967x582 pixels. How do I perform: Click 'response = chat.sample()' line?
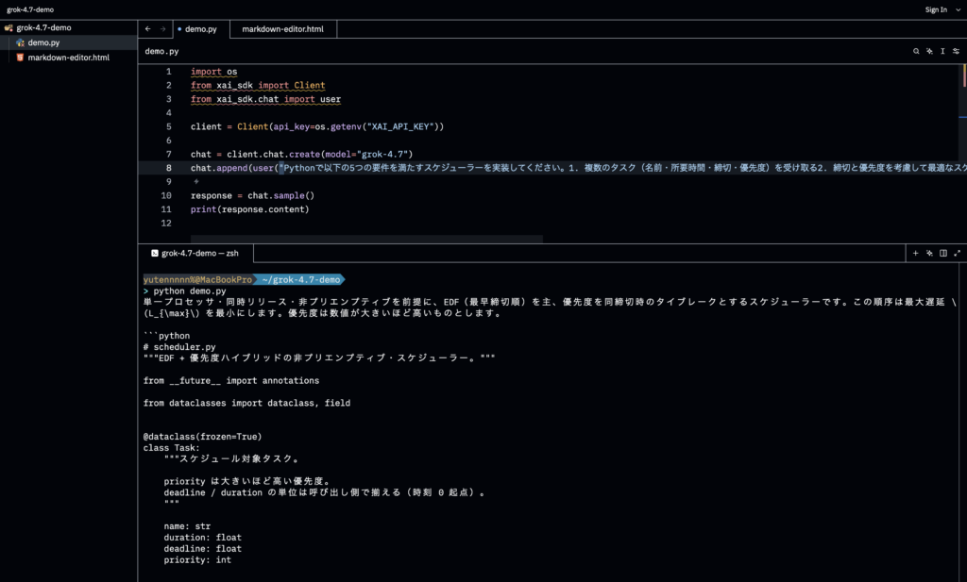(252, 195)
